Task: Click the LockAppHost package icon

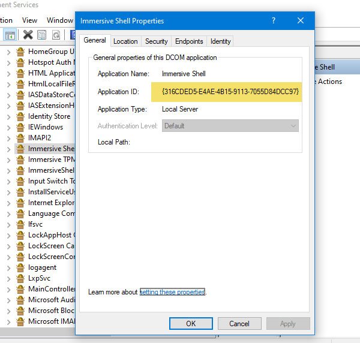Action: (20, 235)
